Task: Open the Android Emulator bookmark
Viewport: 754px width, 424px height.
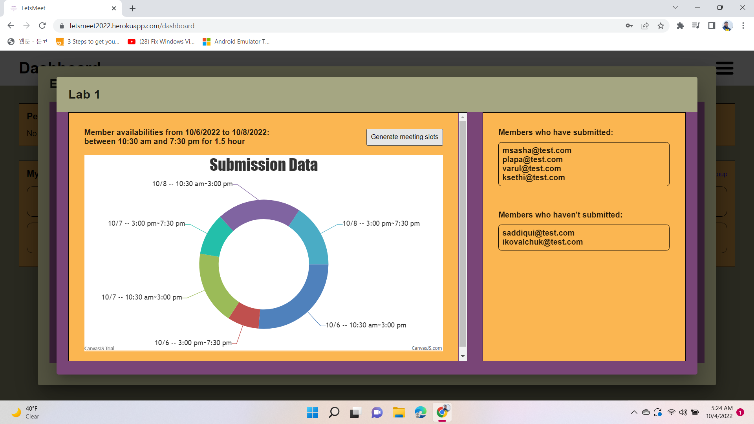Action: click(x=236, y=42)
